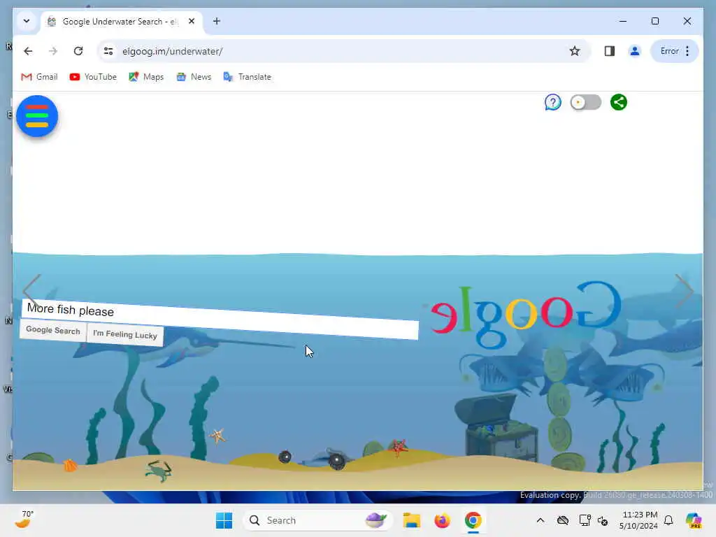Click the Google Search button
The image size is (716, 537).
coord(53,330)
